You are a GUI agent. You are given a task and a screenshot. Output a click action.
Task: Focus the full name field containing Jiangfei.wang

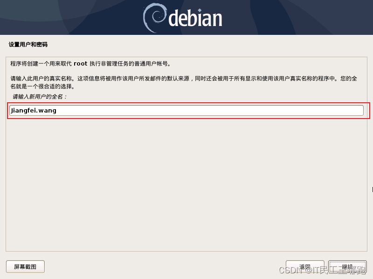click(186, 111)
